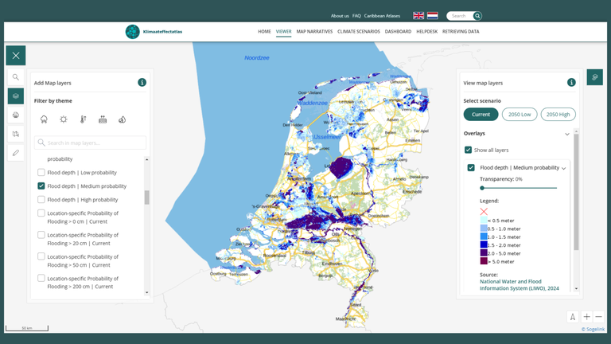The width and height of the screenshot is (611, 344).
Task: Toggle the Show all layers checkbox
Action: (468, 150)
